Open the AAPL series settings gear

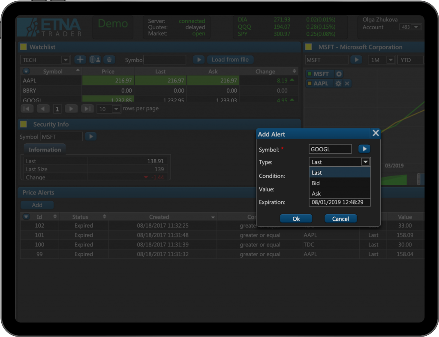(338, 84)
